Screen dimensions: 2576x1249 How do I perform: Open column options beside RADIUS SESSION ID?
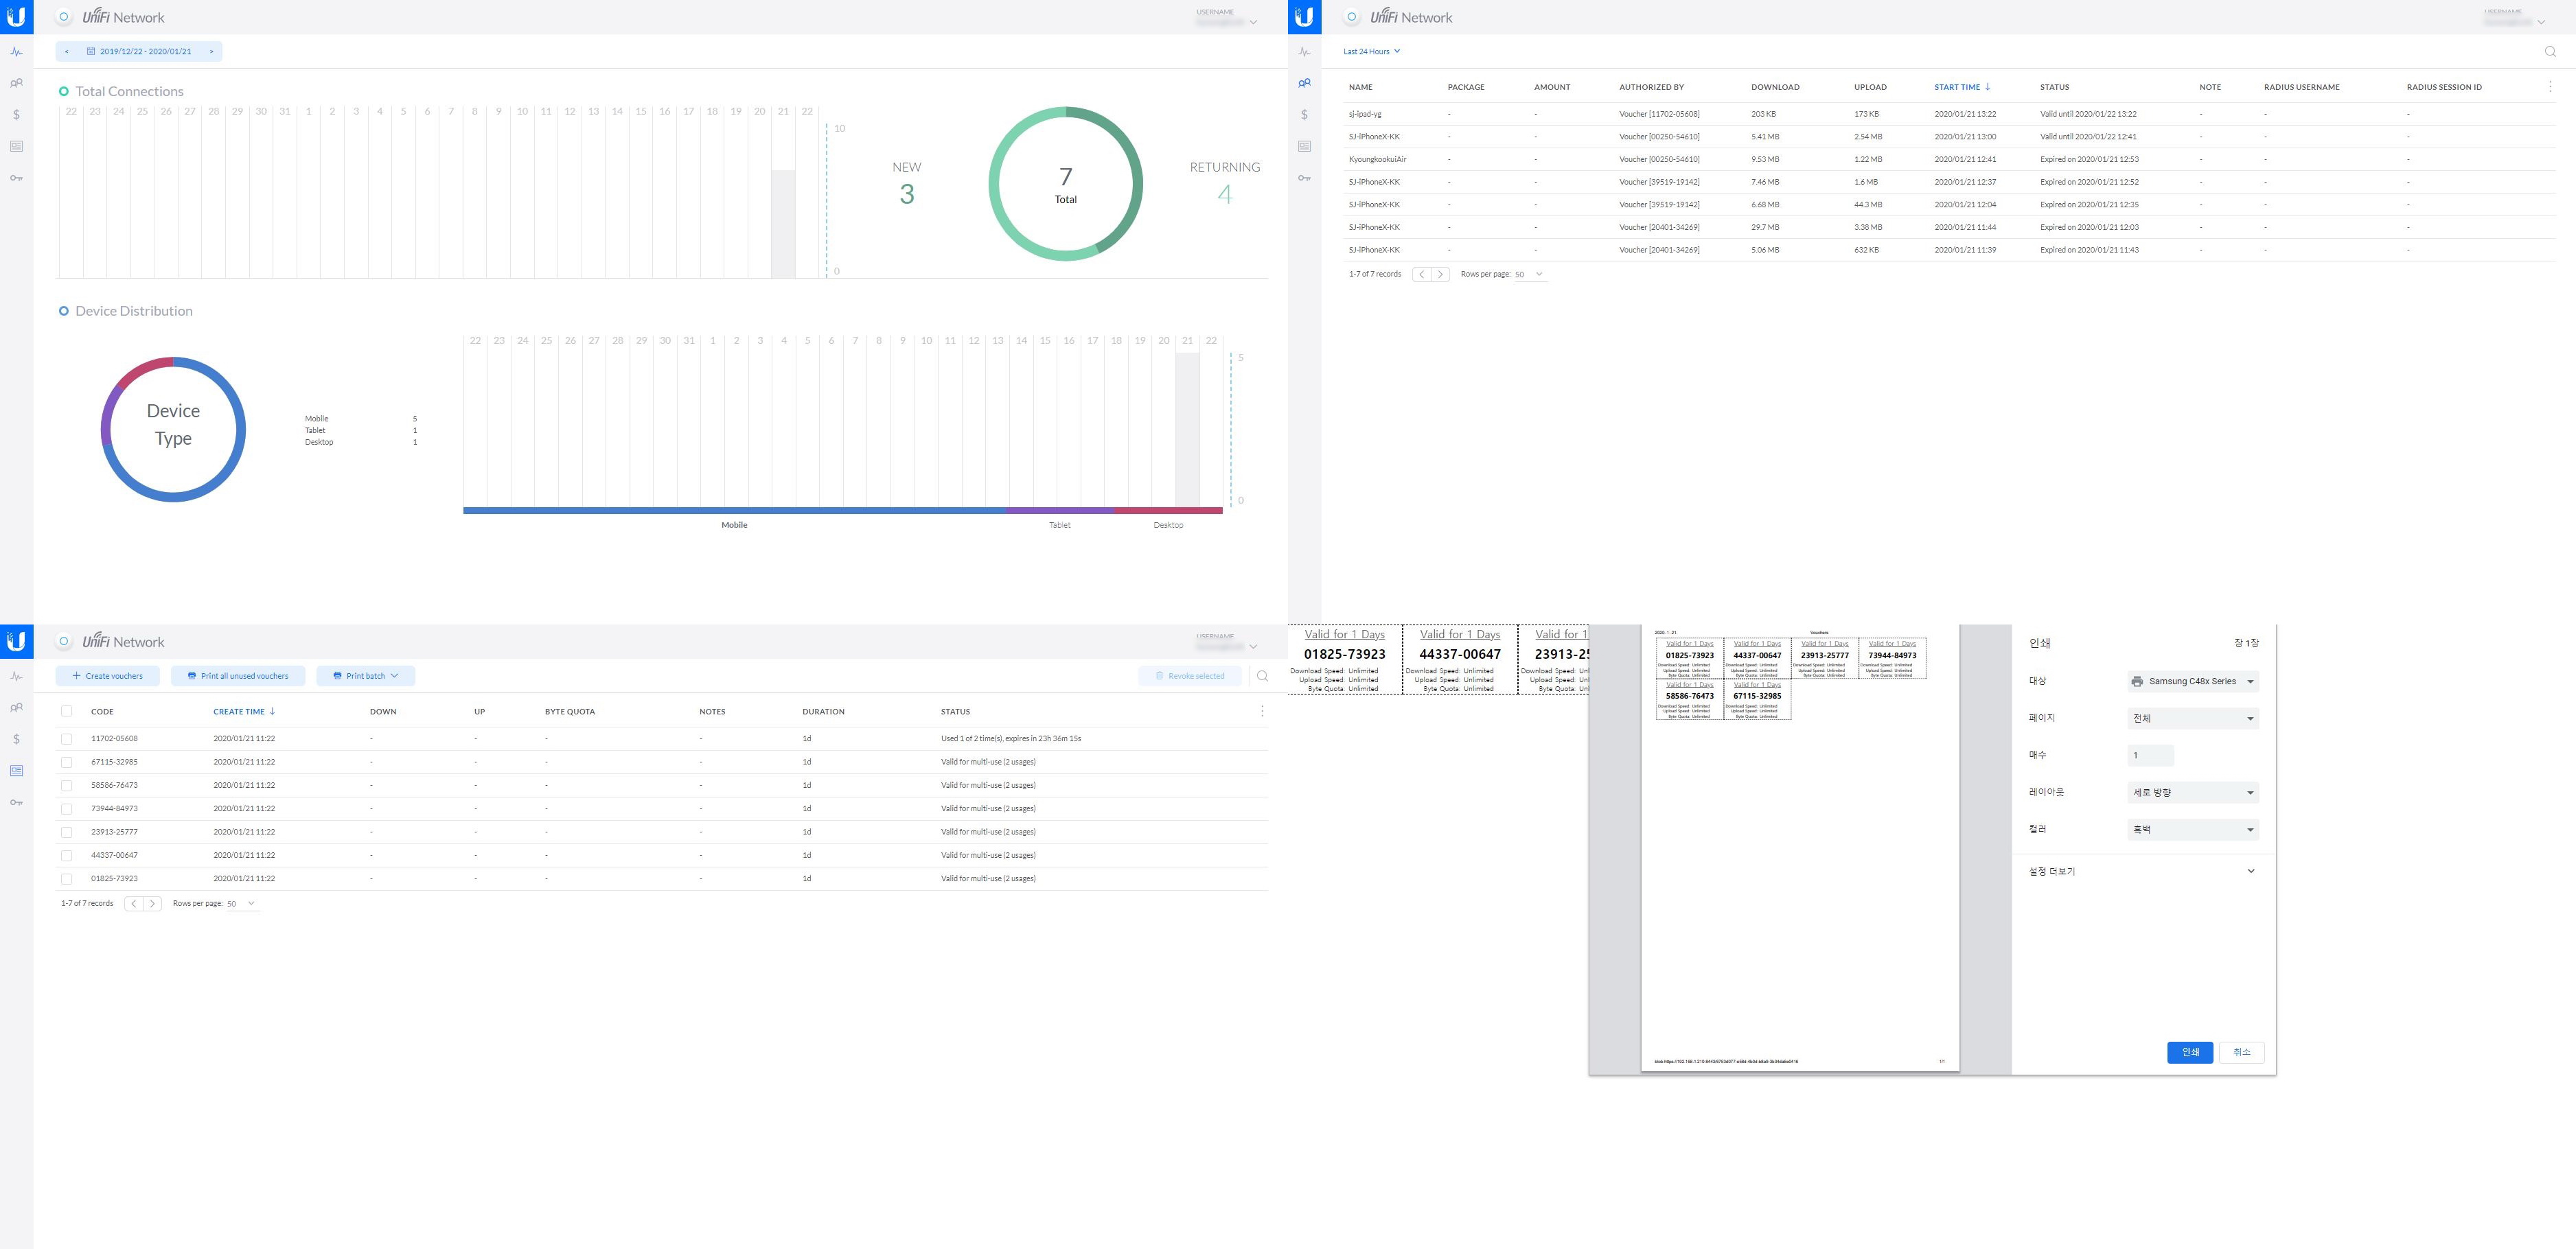(x=2550, y=87)
